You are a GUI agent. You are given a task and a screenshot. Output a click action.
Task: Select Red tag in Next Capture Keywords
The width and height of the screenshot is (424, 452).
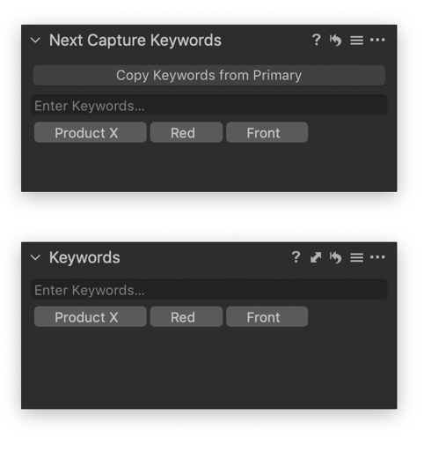(x=186, y=132)
